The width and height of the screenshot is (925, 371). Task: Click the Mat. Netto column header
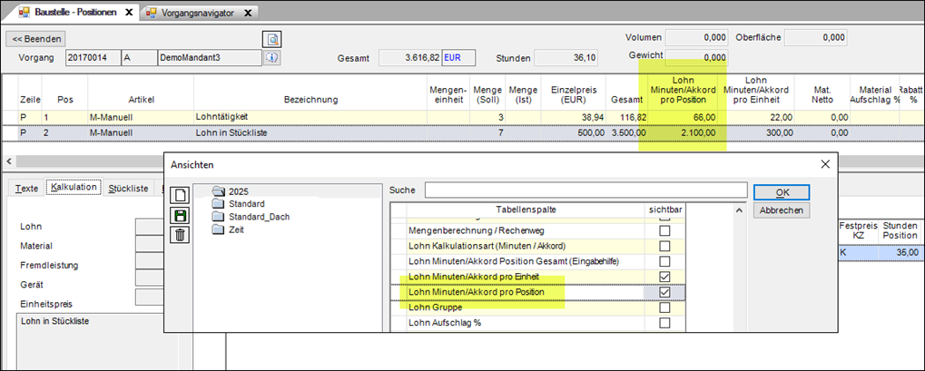pos(822,94)
